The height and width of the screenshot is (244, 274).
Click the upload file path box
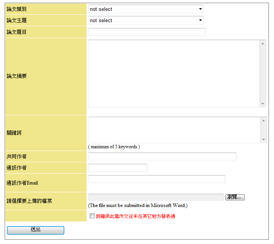pos(156,197)
